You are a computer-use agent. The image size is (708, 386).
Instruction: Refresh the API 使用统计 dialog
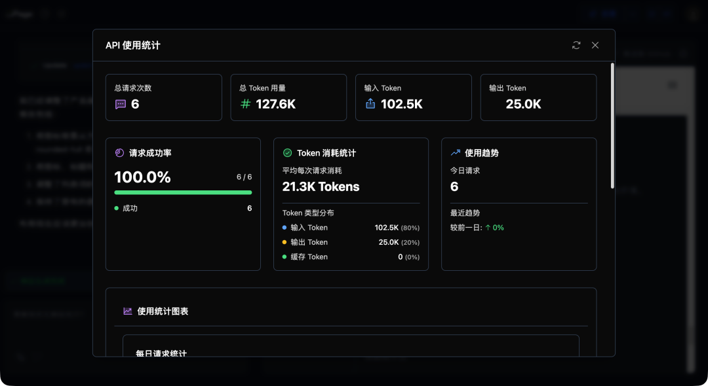pyautogui.click(x=576, y=45)
